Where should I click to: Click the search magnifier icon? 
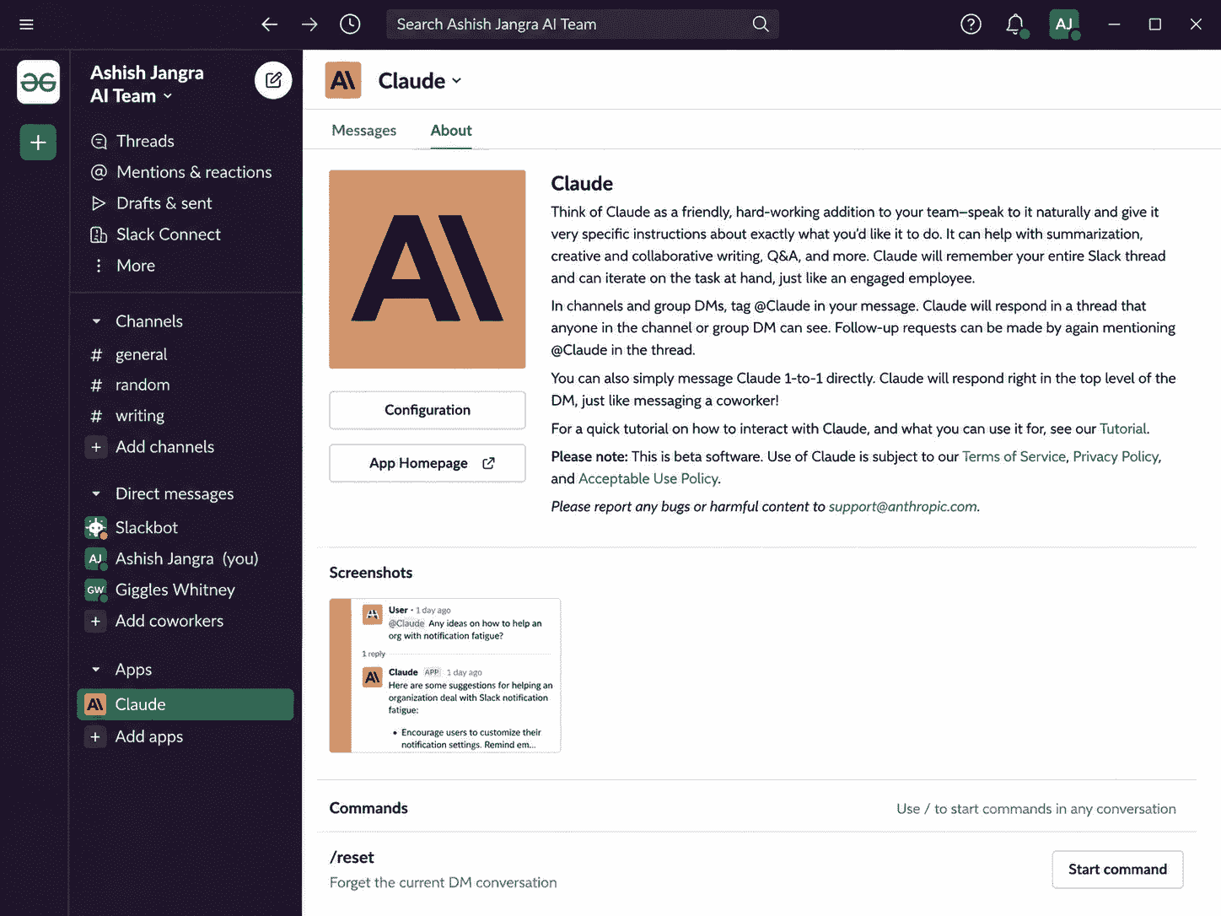(761, 24)
